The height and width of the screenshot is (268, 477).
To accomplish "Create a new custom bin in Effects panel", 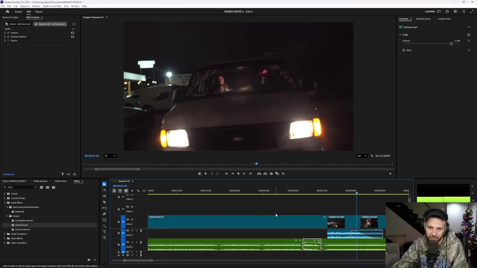I will pos(89,260).
